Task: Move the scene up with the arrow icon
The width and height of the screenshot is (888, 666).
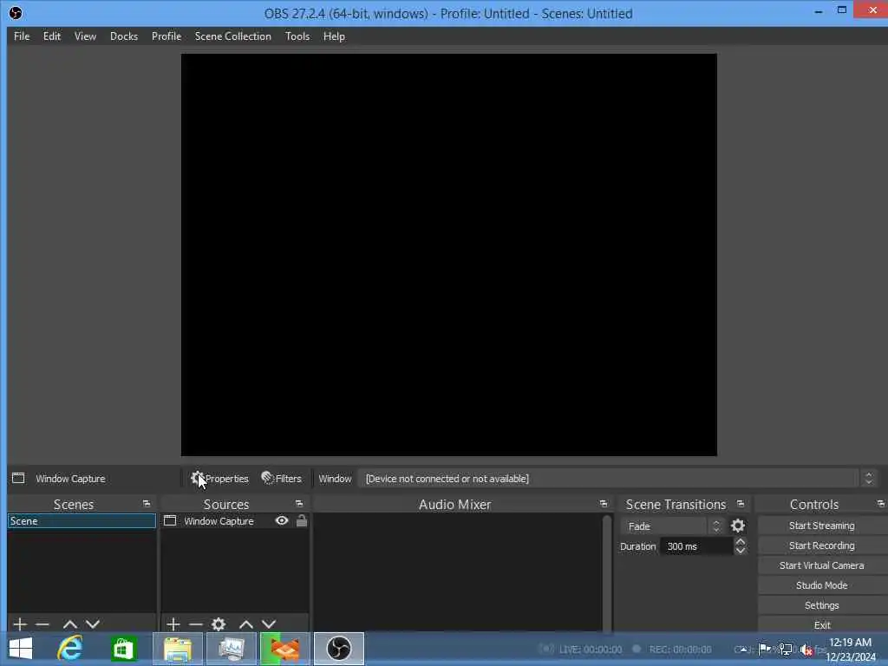Action: pos(69,624)
